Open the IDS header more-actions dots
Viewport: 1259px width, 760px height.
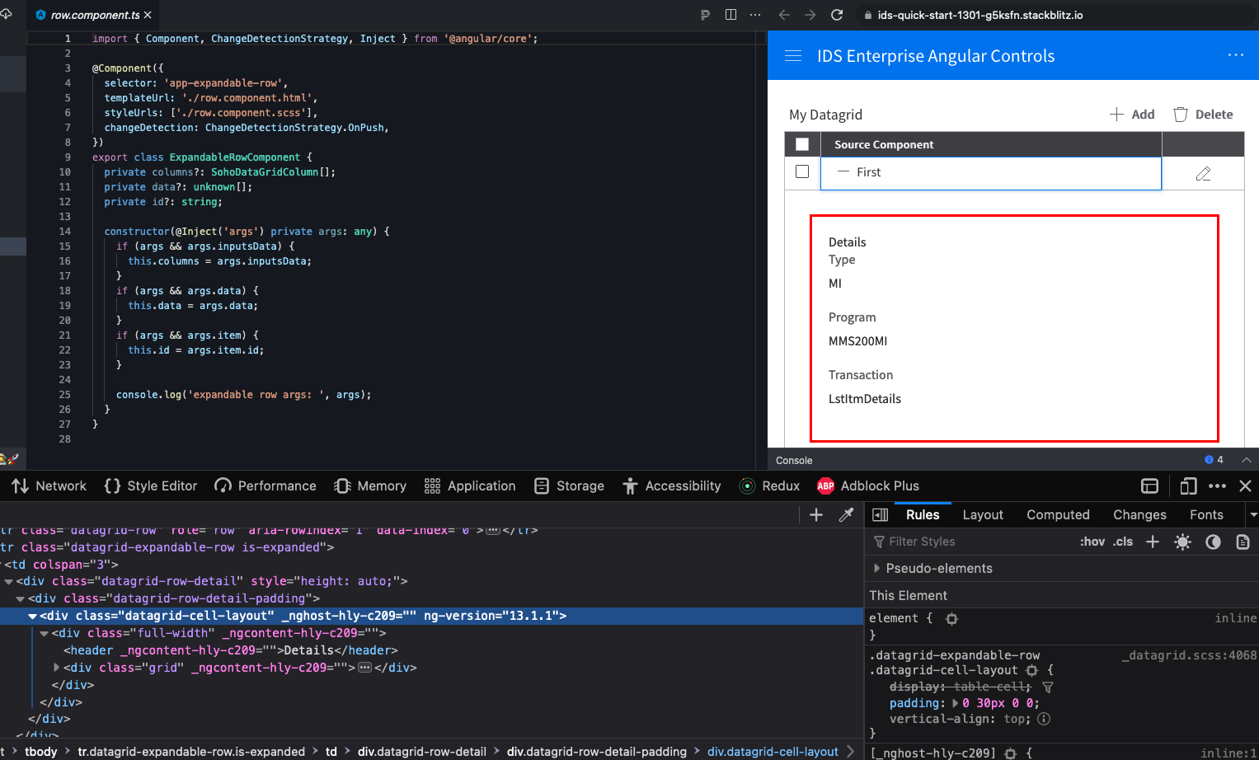1235,55
